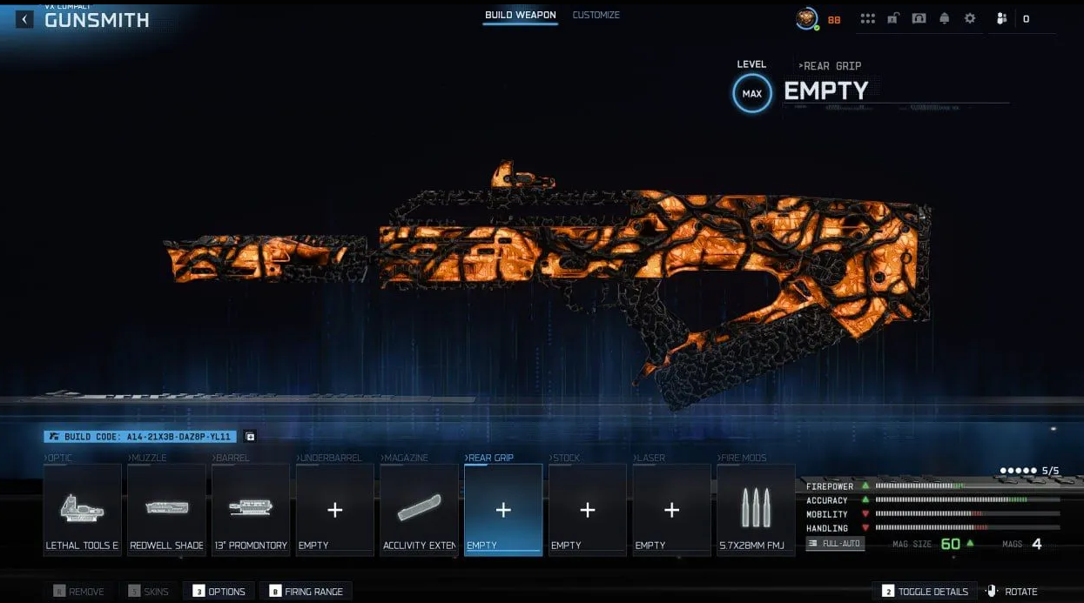Screen dimensions: 1084x603
Task: Toggle Details button
Action: coord(925,592)
